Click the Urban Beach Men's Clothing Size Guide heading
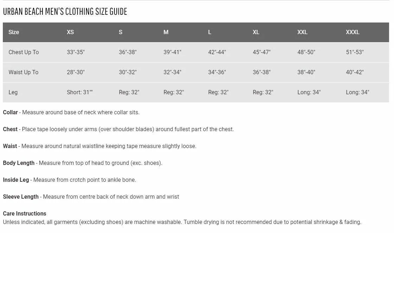The width and height of the screenshot is (394, 302). tap(65, 11)
